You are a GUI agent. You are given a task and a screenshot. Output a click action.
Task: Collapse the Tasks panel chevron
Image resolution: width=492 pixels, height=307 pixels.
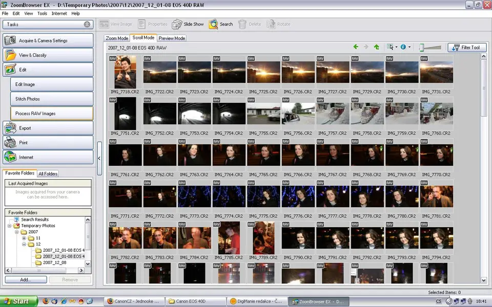pyautogui.click(x=87, y=24)
